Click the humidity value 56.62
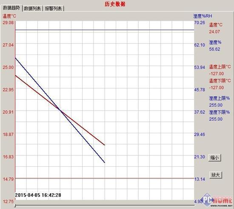The width and height of the screenshot is (234, 209). pos(214,49)
